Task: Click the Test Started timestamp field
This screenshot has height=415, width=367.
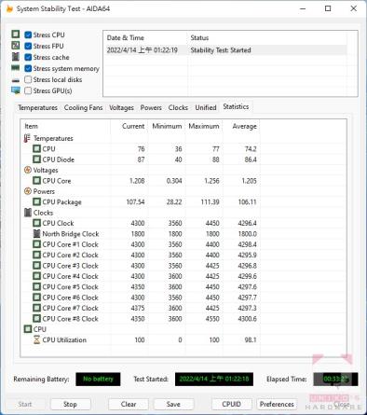Action: [214, 379]
